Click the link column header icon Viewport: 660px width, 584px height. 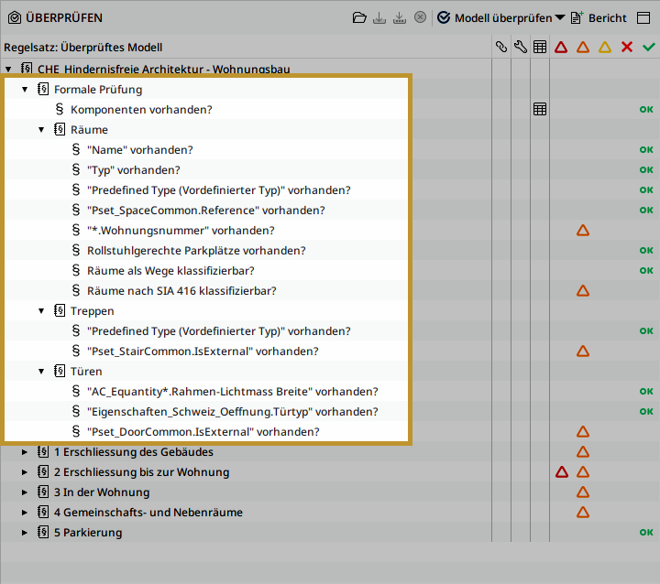(500, 47)
